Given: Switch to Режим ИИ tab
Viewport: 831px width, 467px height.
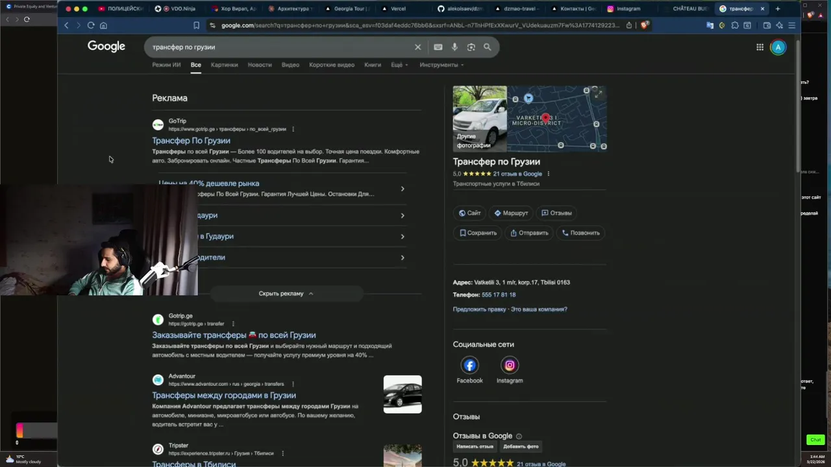Looking at the screenshot, I should (166, 65).
